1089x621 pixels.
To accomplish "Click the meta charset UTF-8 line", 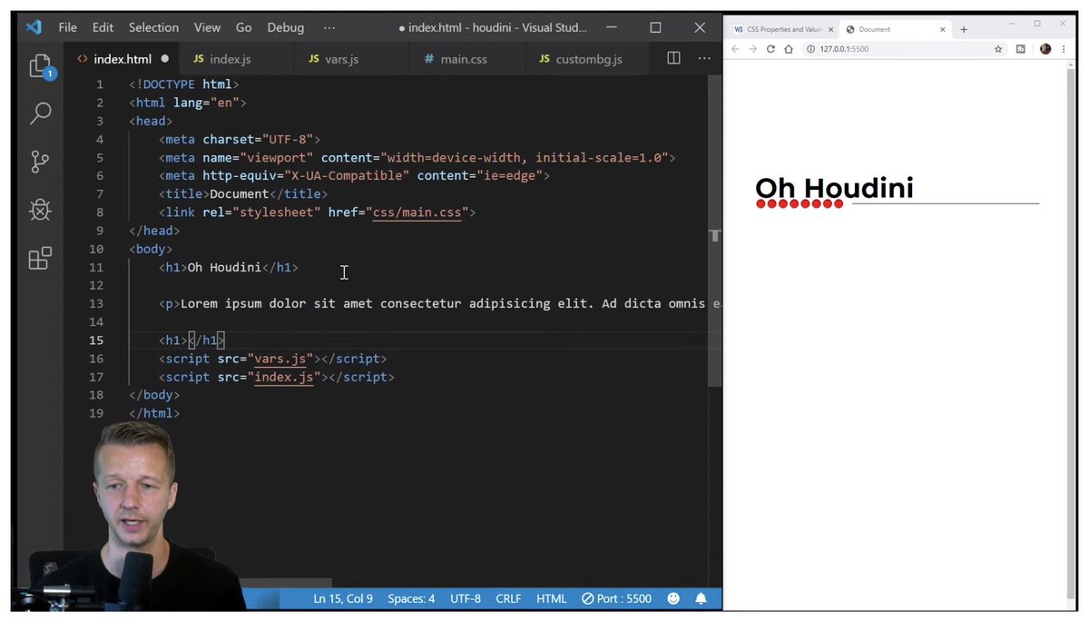I will [x=240, y=140].
